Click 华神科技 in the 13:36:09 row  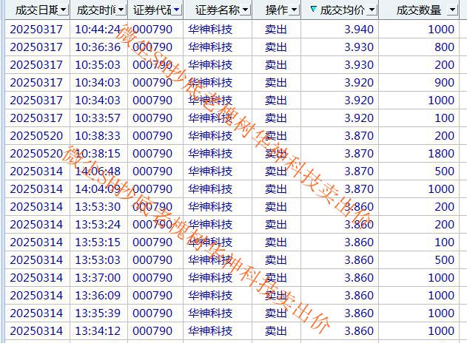click(210, 296)
